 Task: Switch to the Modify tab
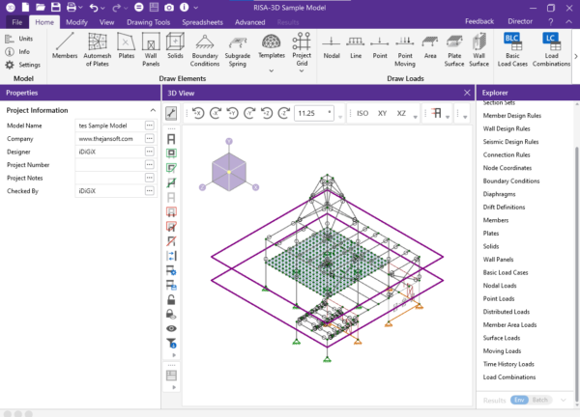coord(76,22)
